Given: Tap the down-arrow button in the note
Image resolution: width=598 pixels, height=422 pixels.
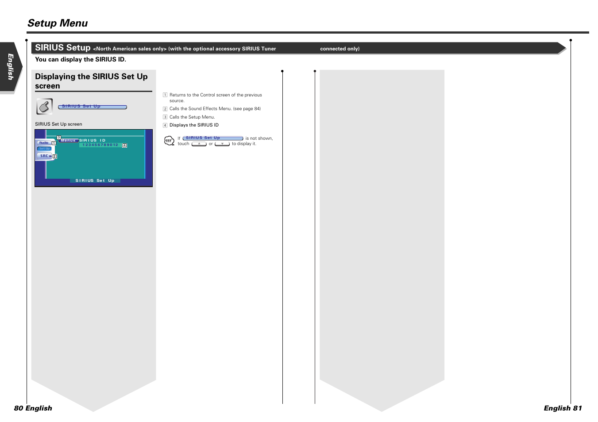Looking at the screenshot, I should [x=222, y=144].
